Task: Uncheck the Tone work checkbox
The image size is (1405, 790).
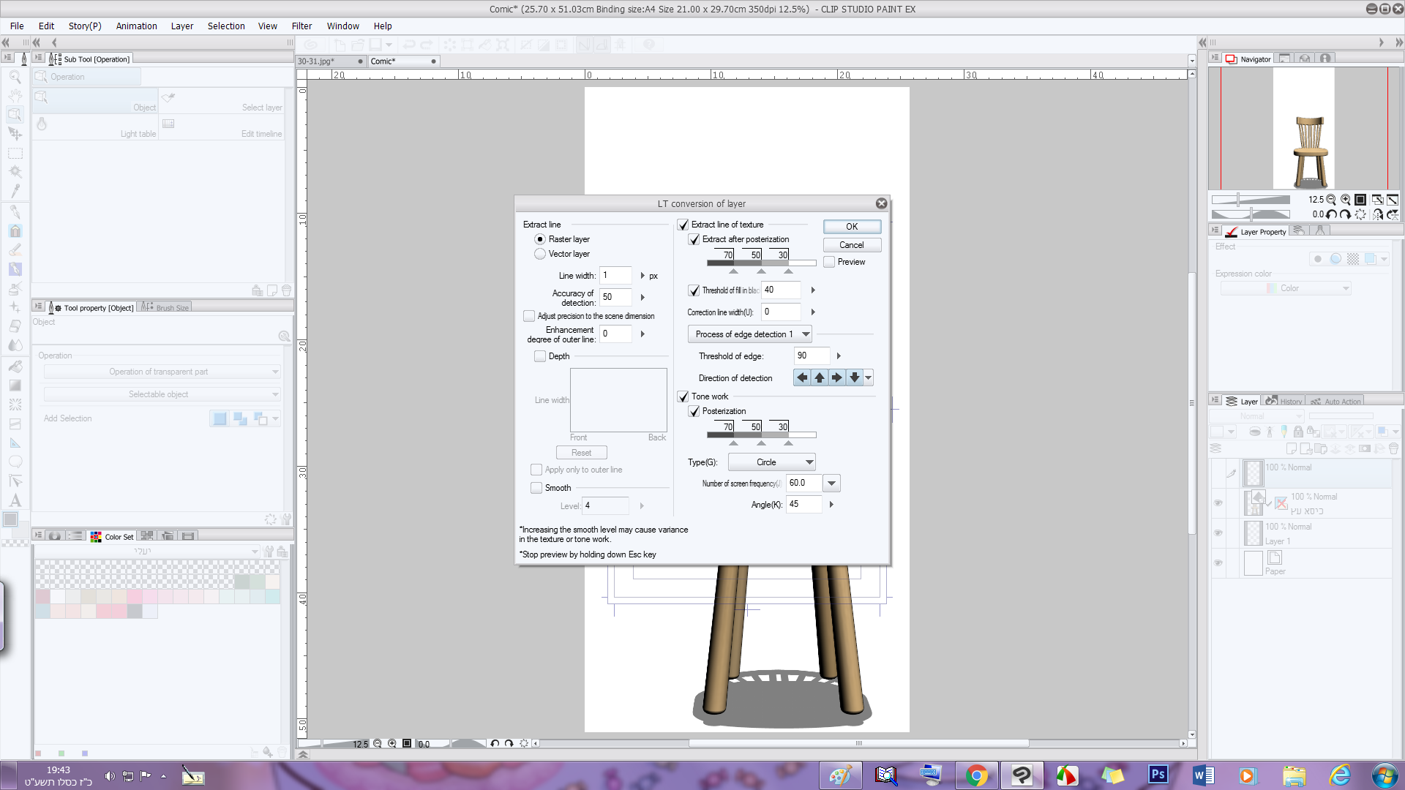Action: 683,396
